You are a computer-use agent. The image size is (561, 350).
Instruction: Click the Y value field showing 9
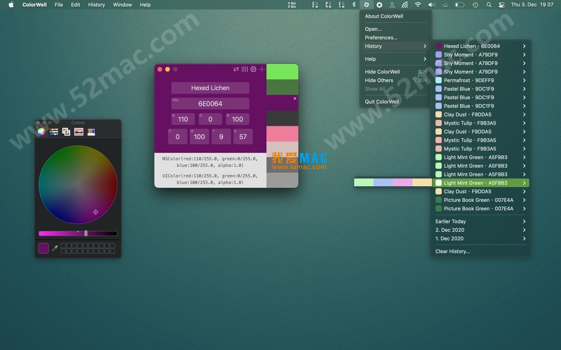pos(221,137)
